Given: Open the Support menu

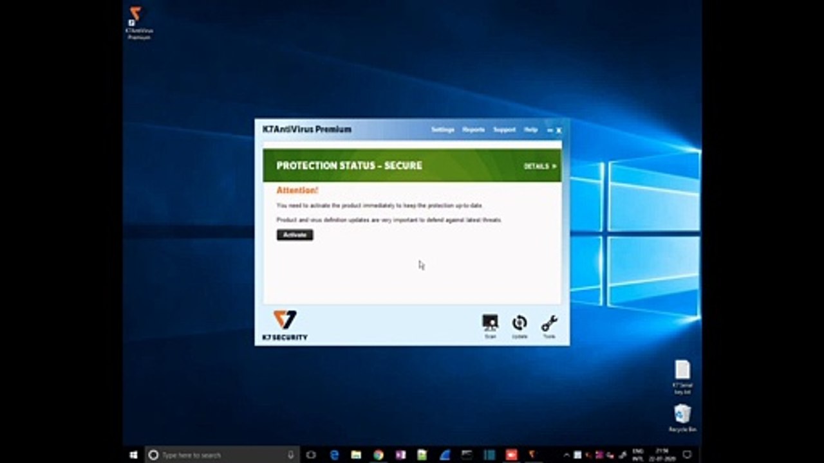Looking at the screenshot, I should point(504,130).
